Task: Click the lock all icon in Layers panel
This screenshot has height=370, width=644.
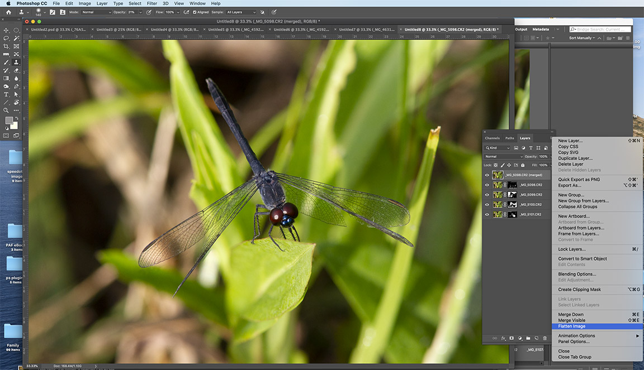Action: click(523, 165)
